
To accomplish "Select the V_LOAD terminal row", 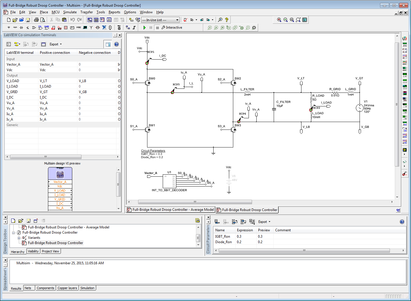I will 62,81.
